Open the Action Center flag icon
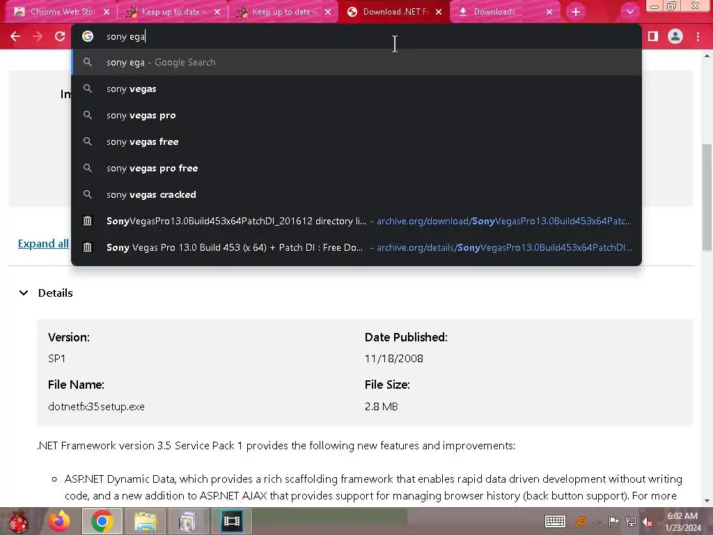This screenshot has height=535, width=713. tap(613, 521)
